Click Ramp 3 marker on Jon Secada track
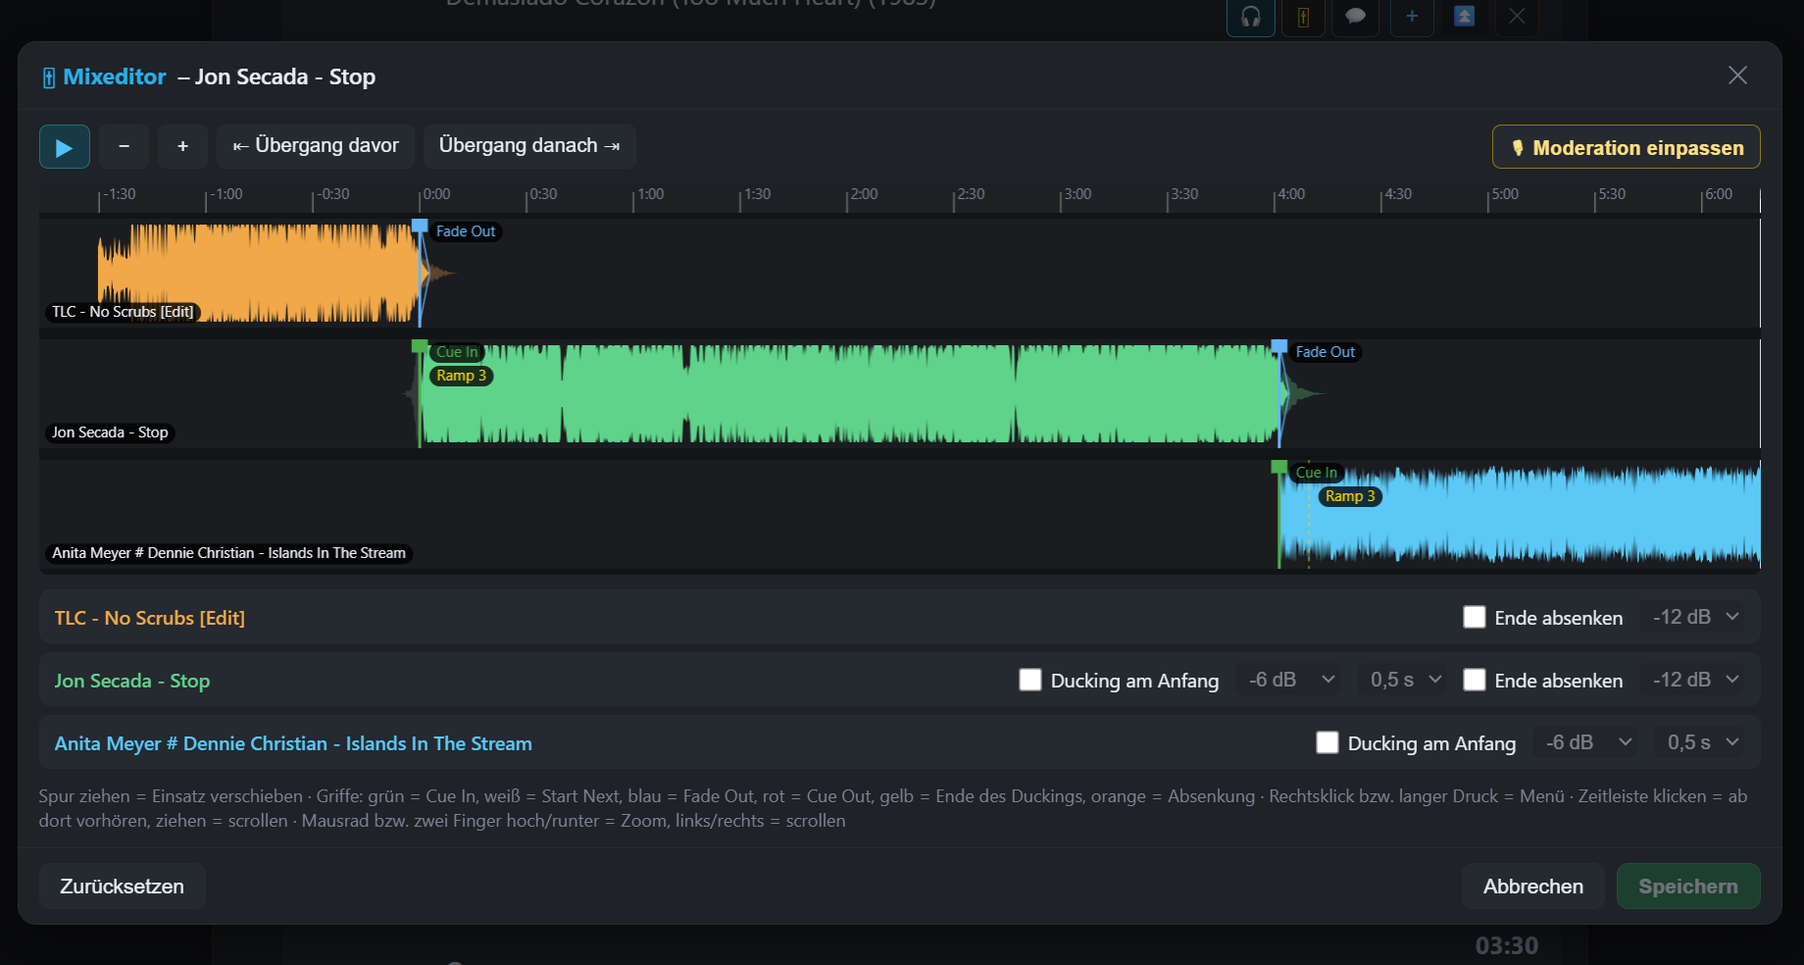 click(x=461, y=376)
